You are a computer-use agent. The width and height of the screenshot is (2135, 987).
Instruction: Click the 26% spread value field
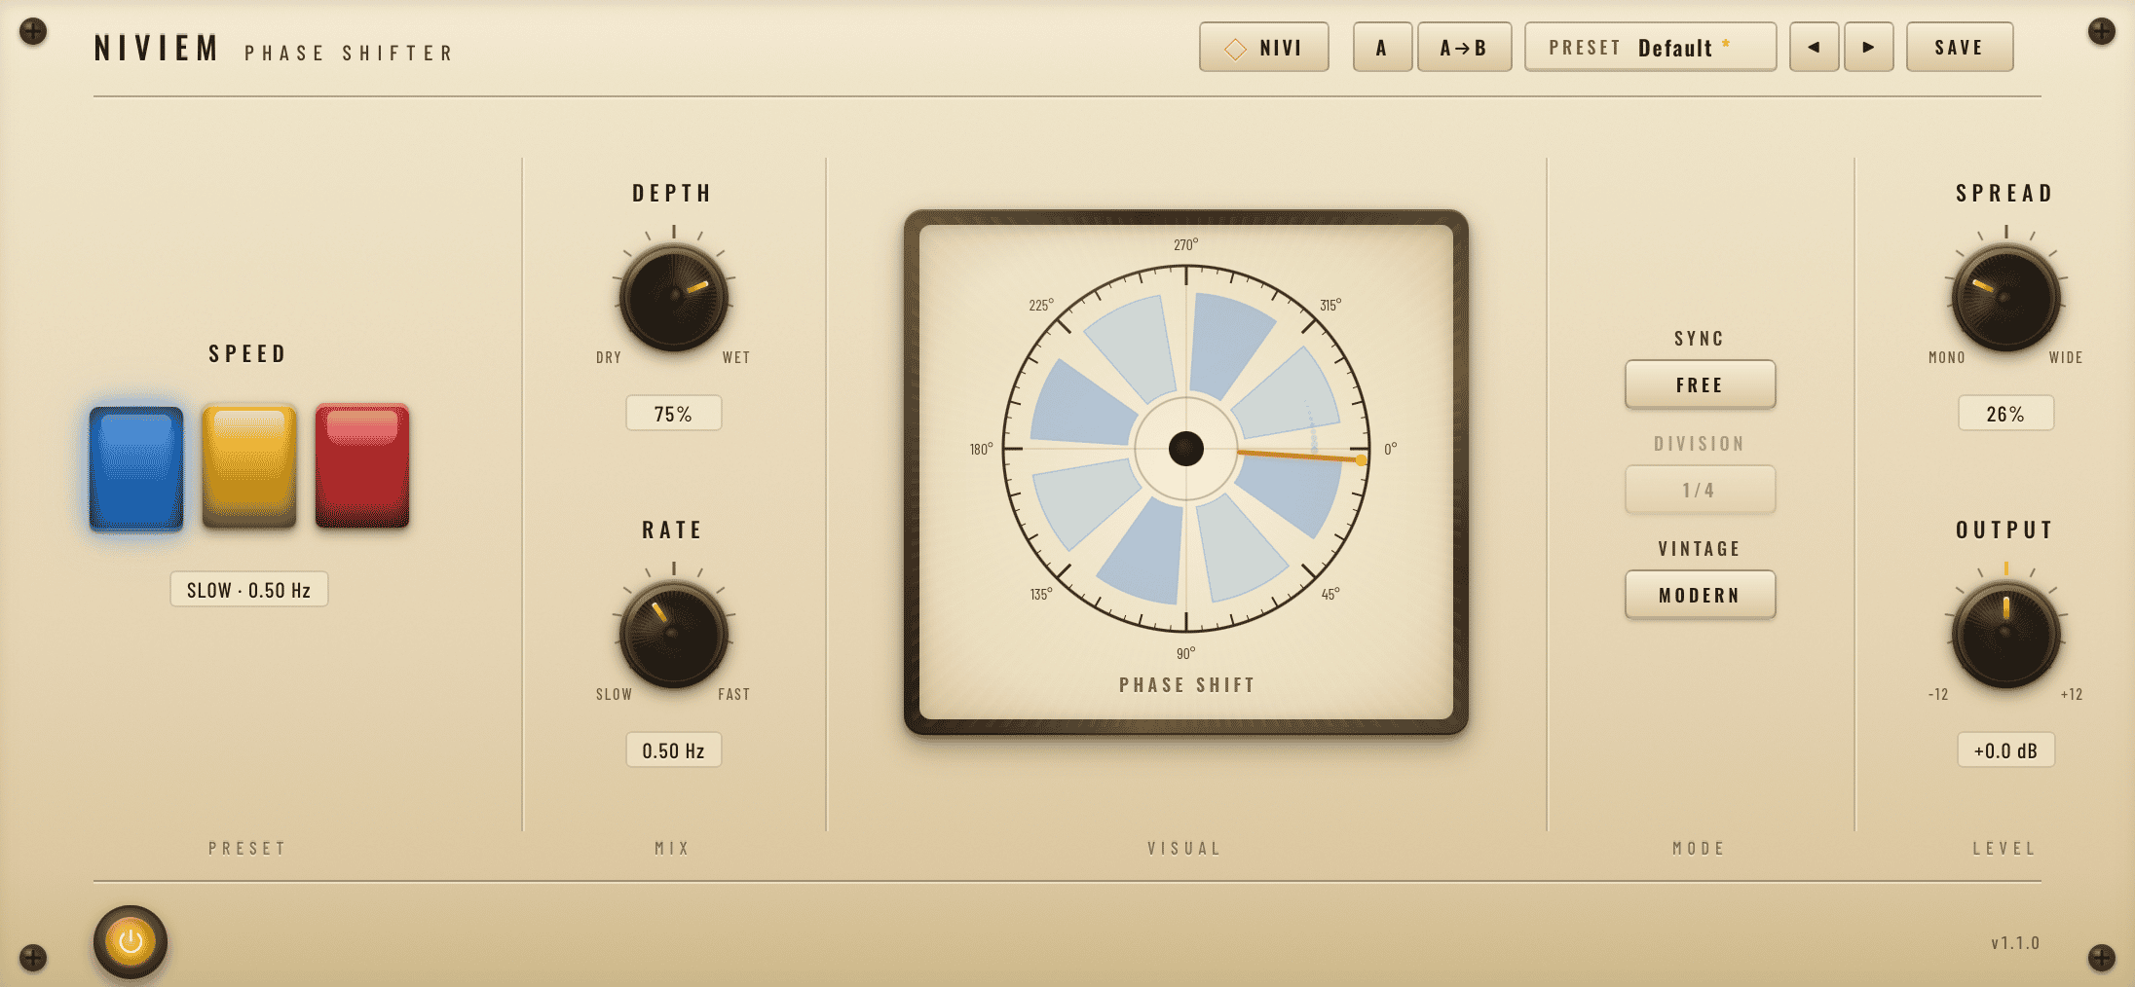point(2006,413)
